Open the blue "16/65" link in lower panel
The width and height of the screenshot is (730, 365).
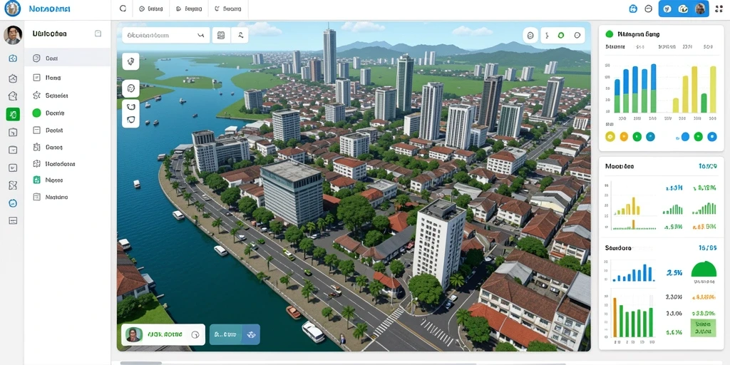click(x=708, y=248)
